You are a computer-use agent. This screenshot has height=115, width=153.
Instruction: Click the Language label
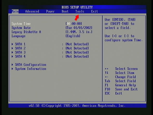(18, 36)
